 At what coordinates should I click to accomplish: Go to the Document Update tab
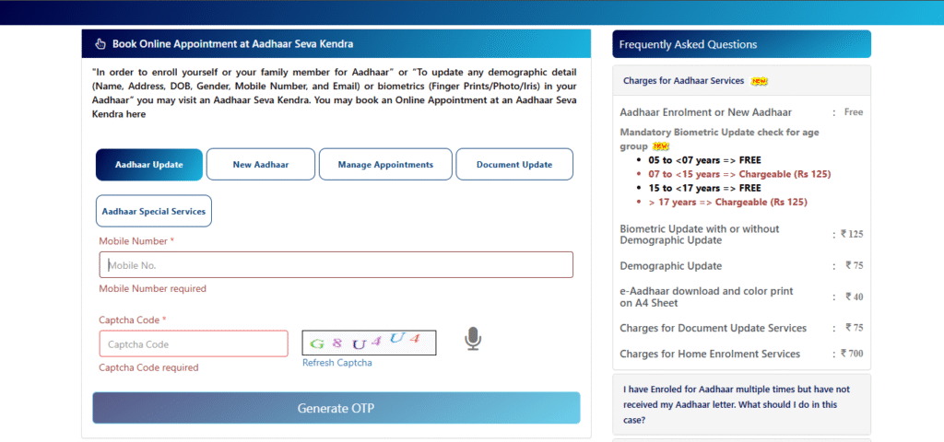coord(513,165)
